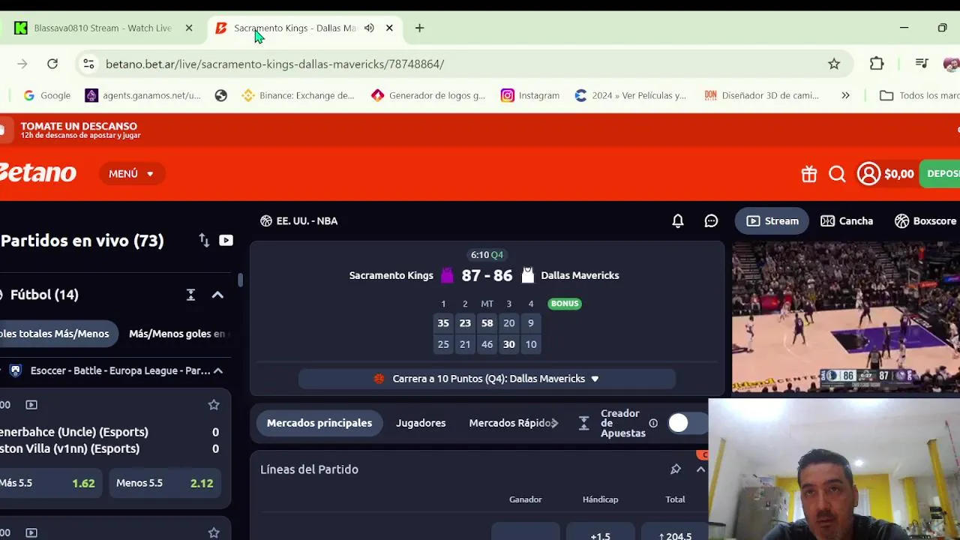The image size is (960, 540).
Task: Select the Boxscore view tab
Action: pyautogui.click(x=925, y=220)
